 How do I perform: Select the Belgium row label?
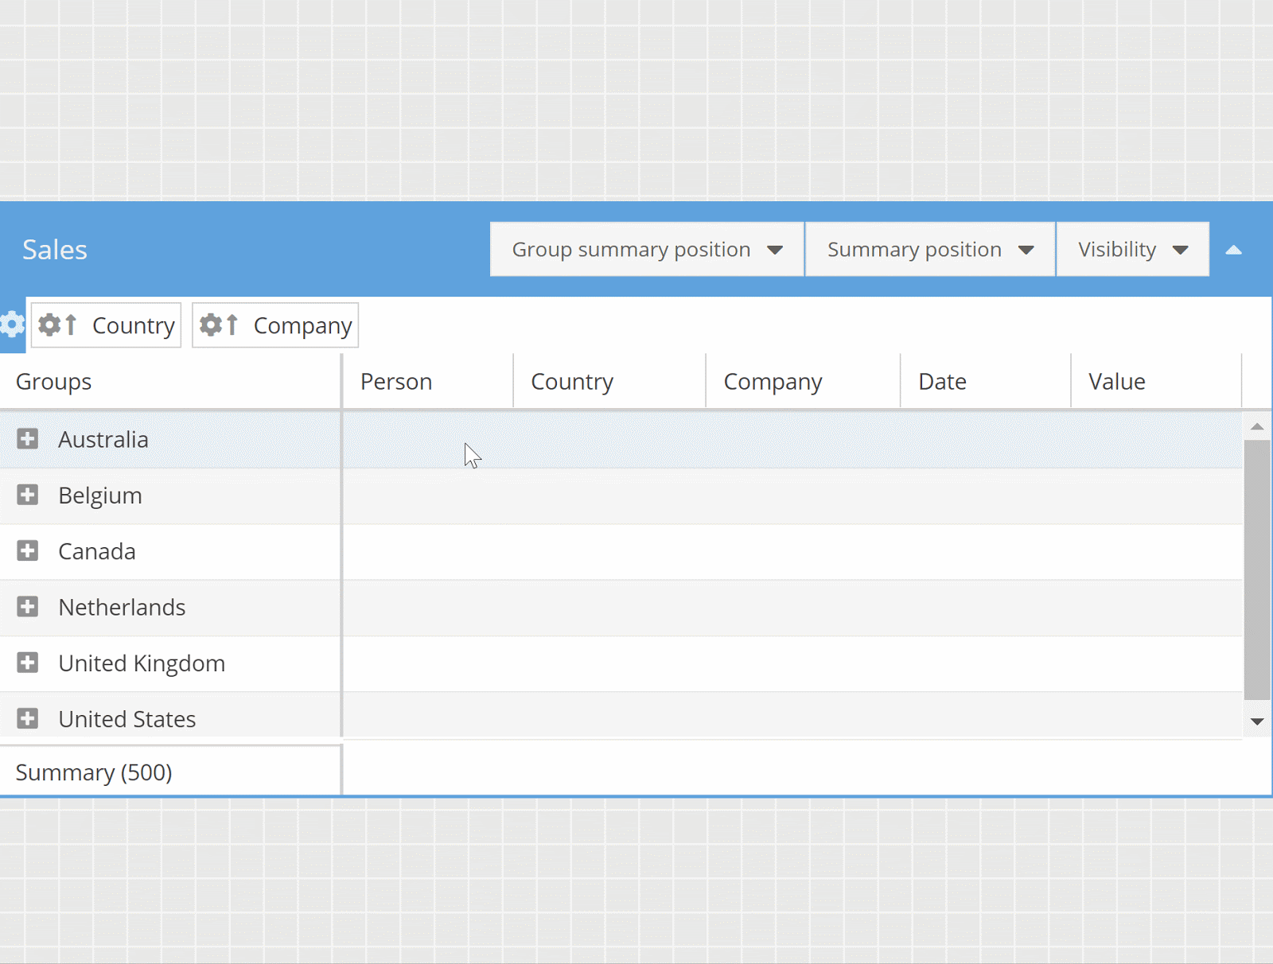click(100, 496)
